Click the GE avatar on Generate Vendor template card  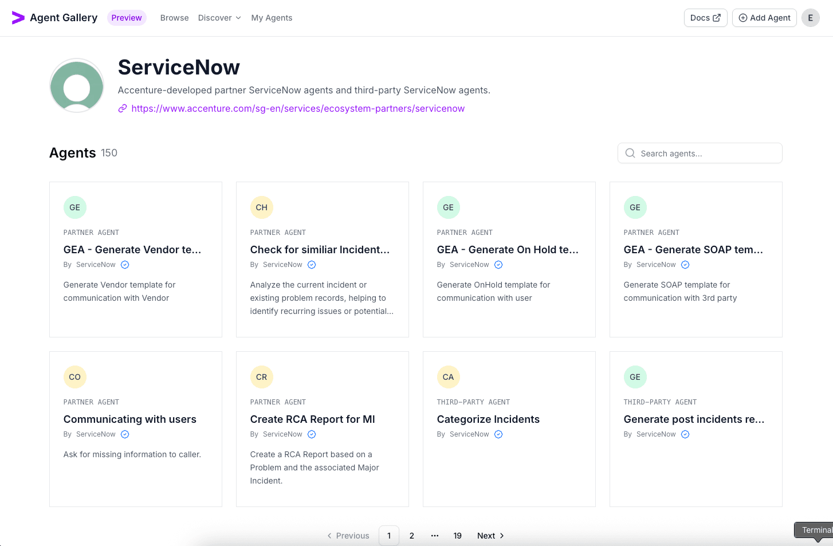pos(74,207)
